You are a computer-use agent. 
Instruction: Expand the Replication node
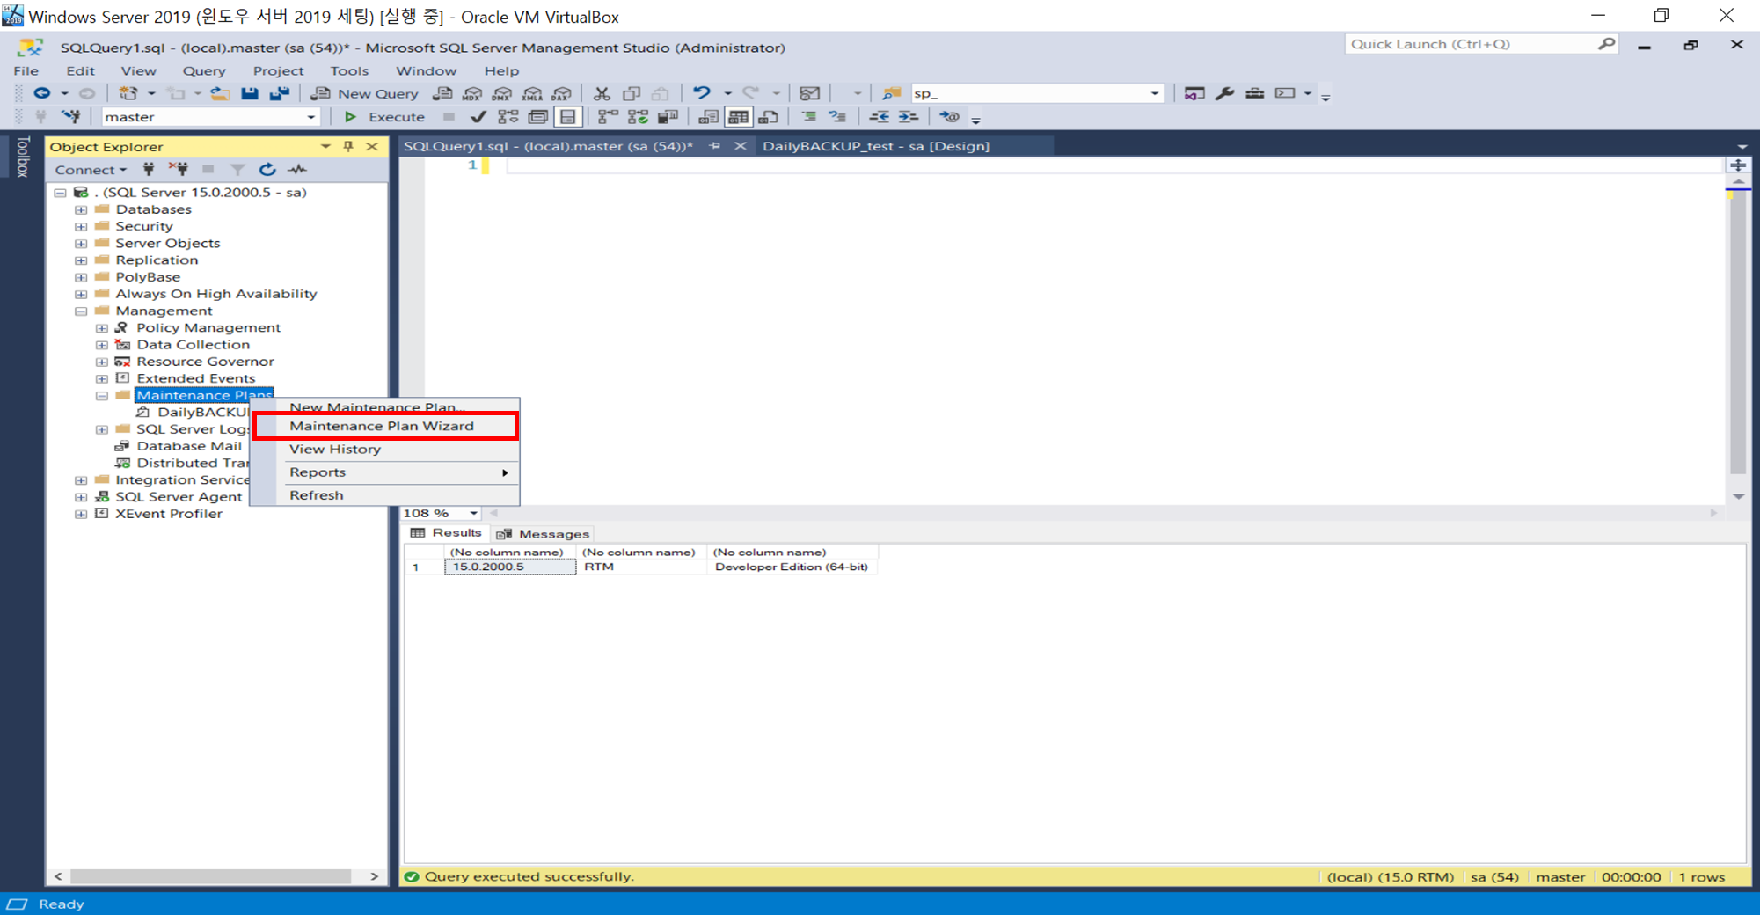(81, 260)
